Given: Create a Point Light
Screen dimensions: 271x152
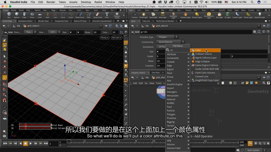Looking at the screenshot, I should (143, 15).
